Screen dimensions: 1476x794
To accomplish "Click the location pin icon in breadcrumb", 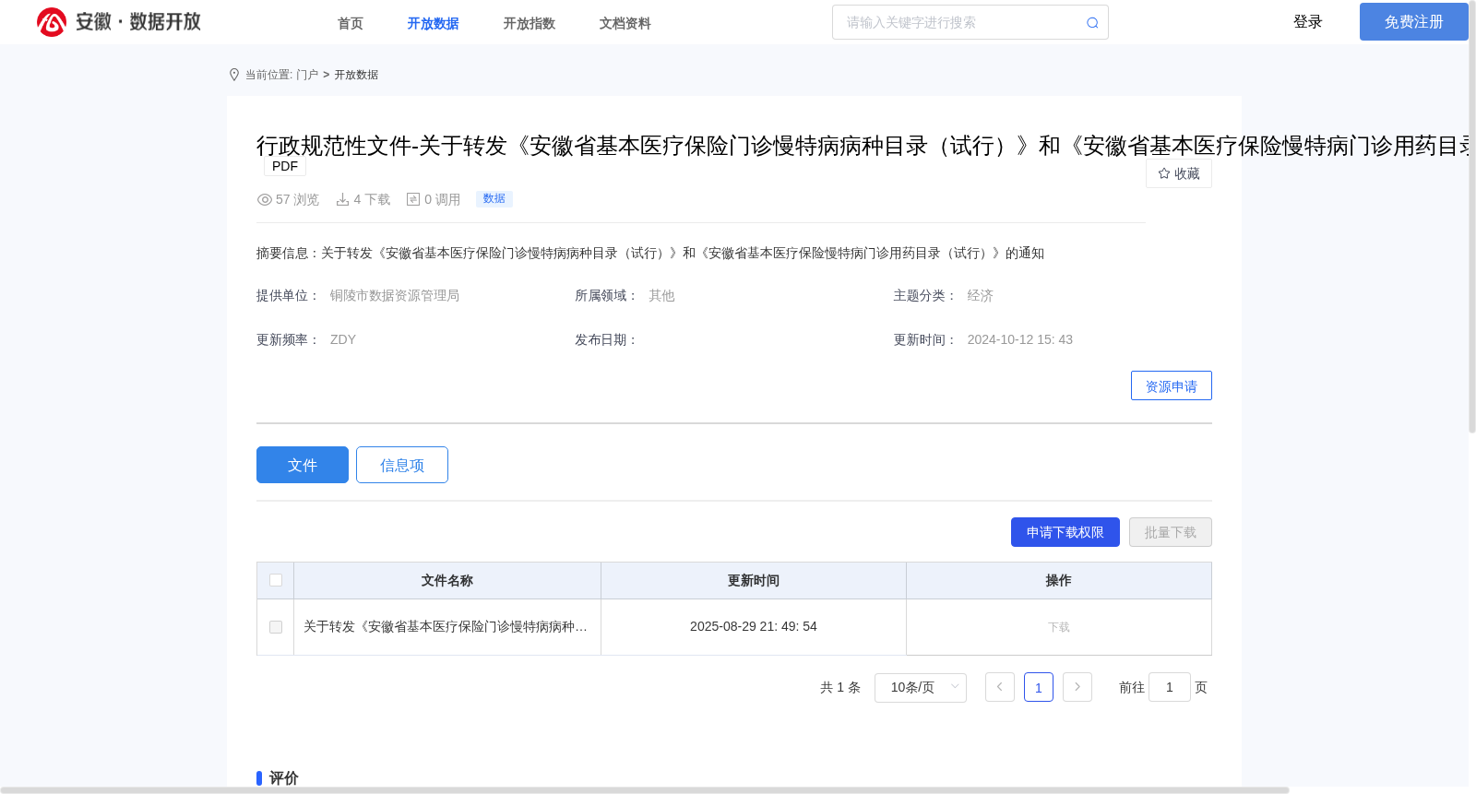I will [234, 75].
